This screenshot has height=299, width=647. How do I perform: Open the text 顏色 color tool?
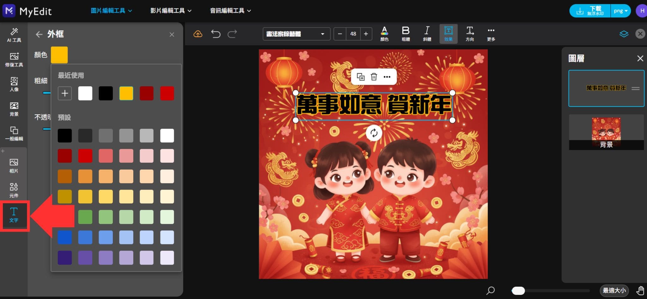click(x=384, y=34)
